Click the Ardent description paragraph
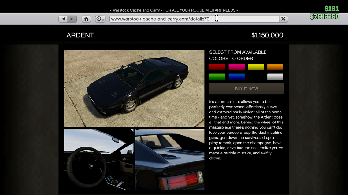The image size is (348, 195). click(x=246, y=130)
